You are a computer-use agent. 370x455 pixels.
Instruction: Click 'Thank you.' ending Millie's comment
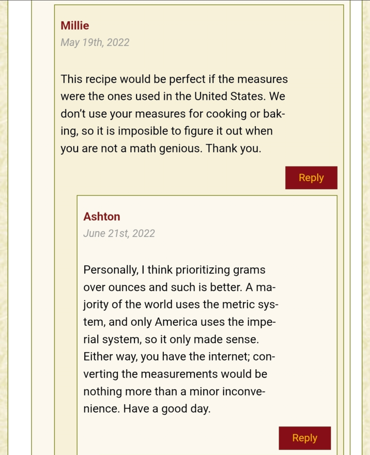[234, 148]
